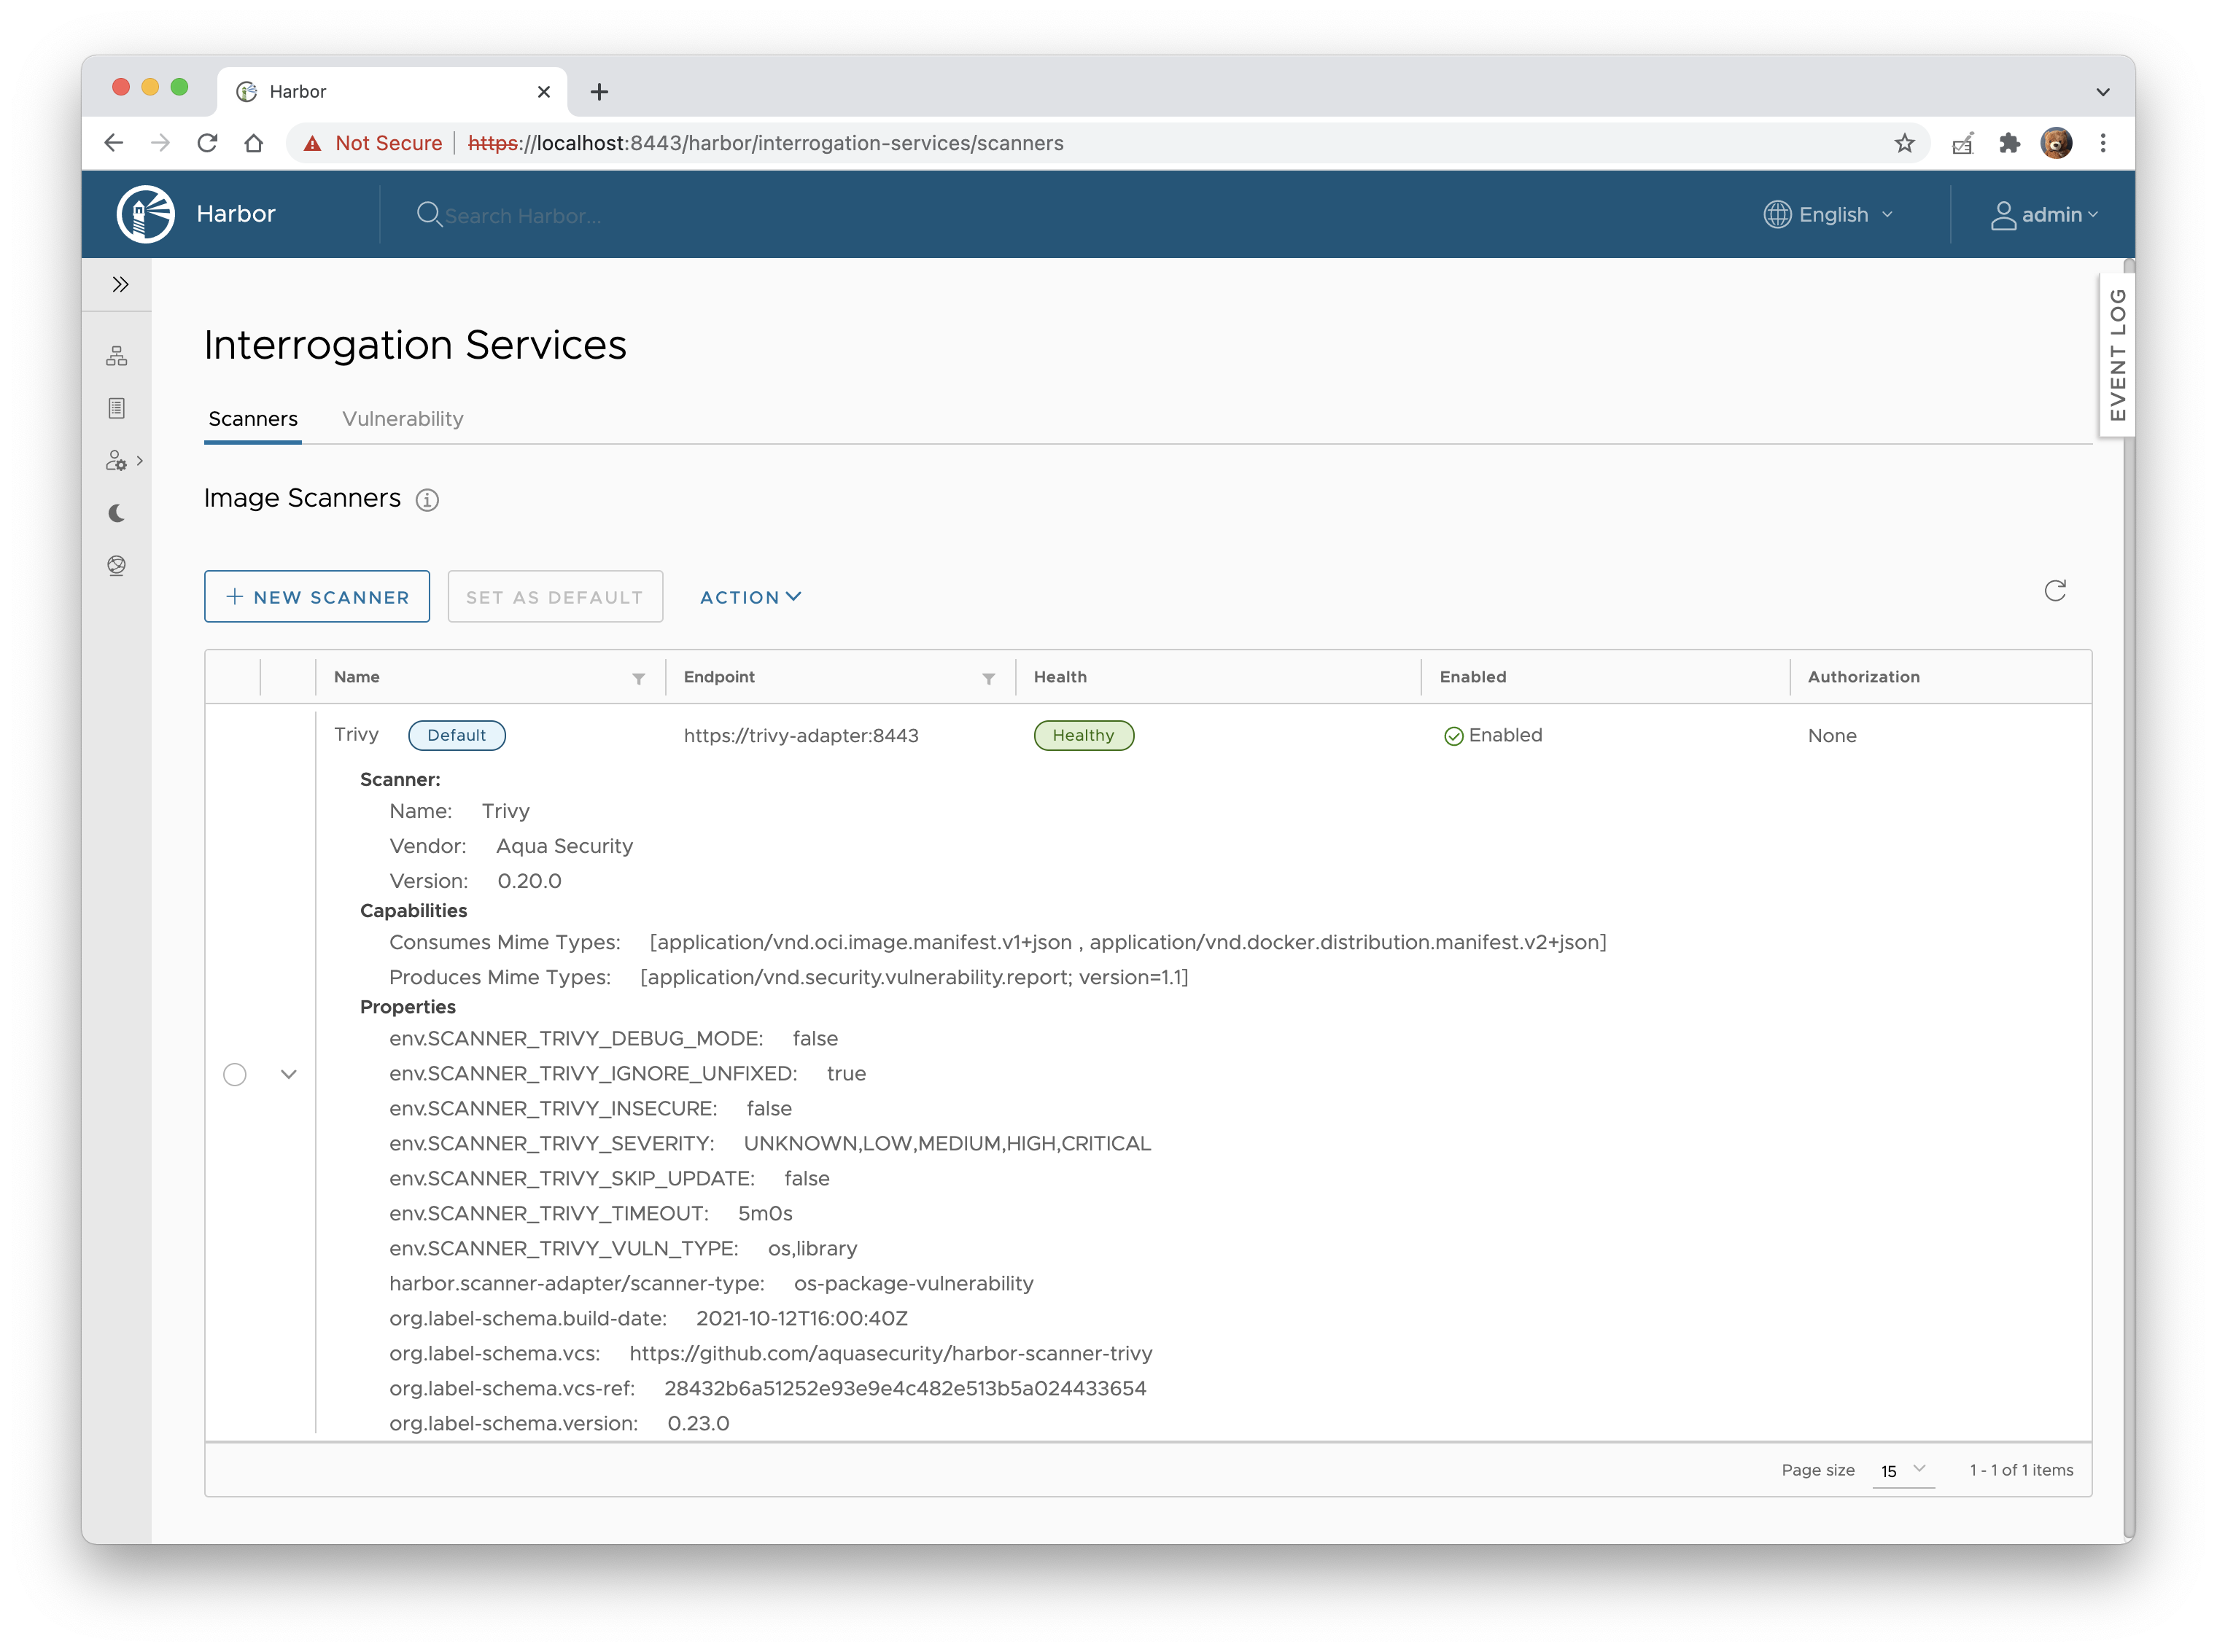The image size is (2217, 1652).
Task: Open the ACTION dropdown menu
Action: pyautogui.click(x=750, y=597)
